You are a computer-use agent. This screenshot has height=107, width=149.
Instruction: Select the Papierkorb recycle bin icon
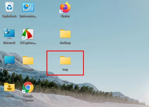(x=9, y=7)
